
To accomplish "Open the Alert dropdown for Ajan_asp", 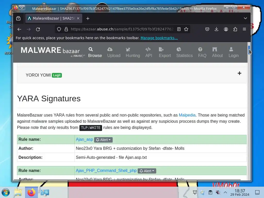I will coord(103,140).
